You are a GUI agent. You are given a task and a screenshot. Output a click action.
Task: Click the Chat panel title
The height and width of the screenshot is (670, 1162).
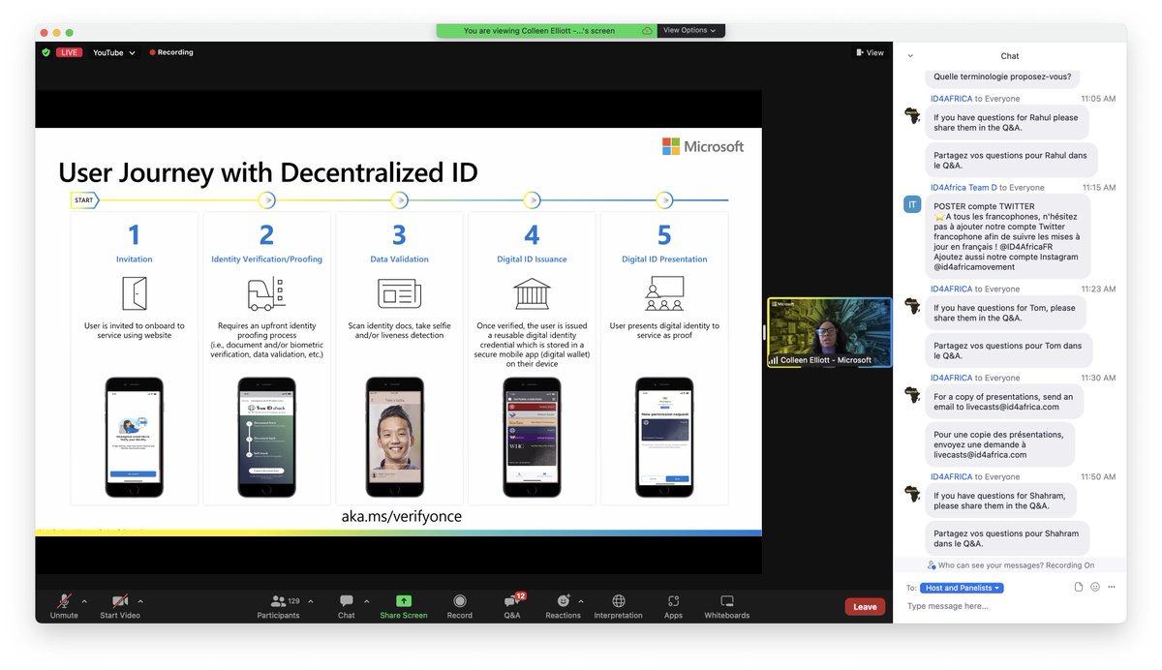pyautogui.click(x=1009, y=56)
